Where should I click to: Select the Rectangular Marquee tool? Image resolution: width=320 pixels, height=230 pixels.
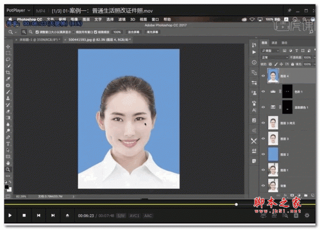click(x=8, y=53)
